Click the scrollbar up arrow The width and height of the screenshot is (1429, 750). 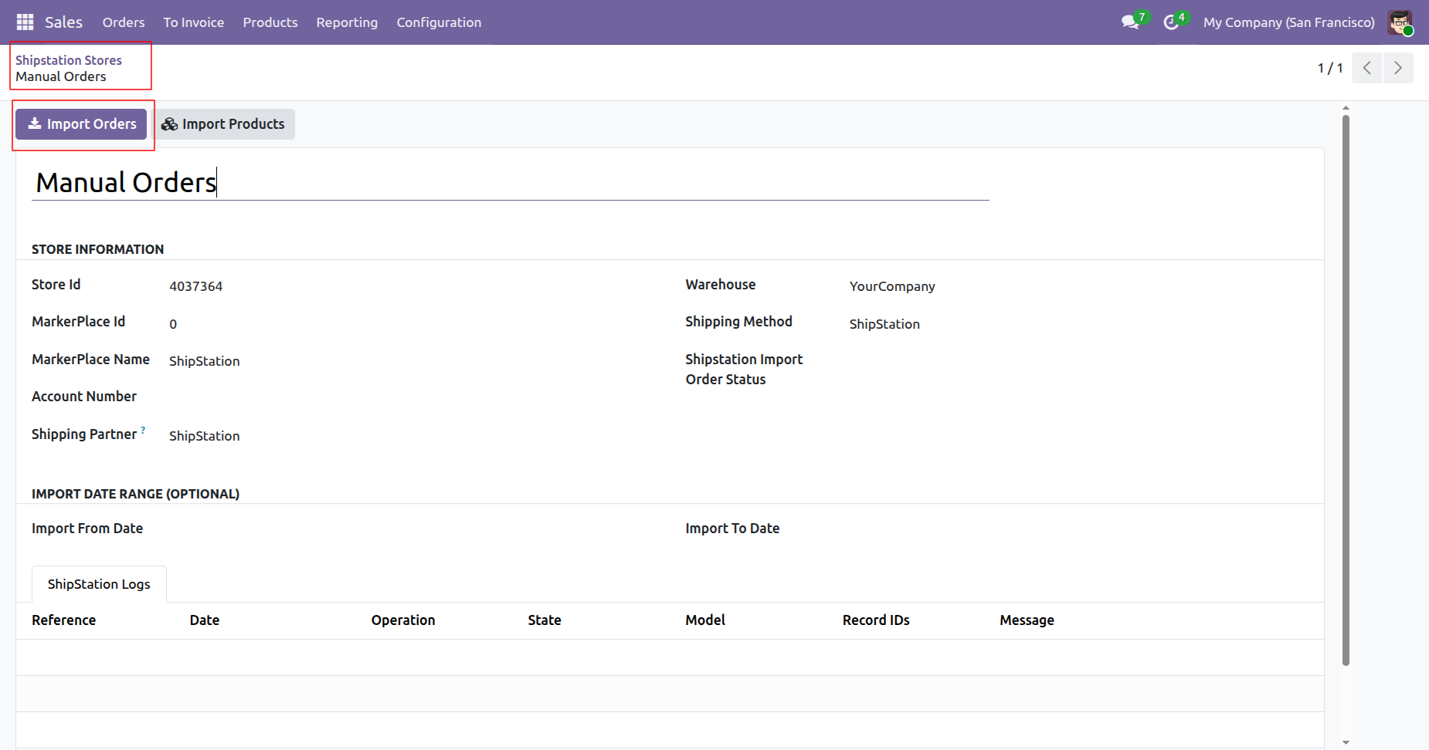[1346, 108]
